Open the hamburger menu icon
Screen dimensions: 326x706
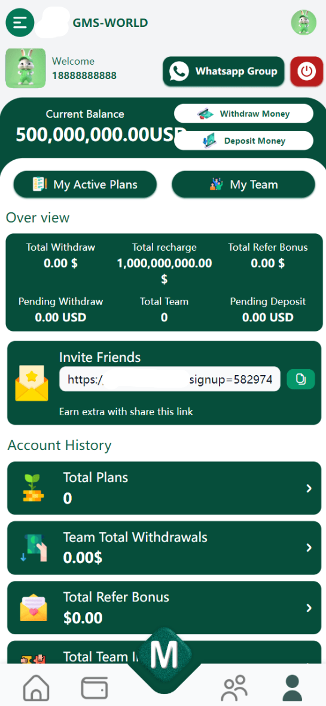(20, 23)
